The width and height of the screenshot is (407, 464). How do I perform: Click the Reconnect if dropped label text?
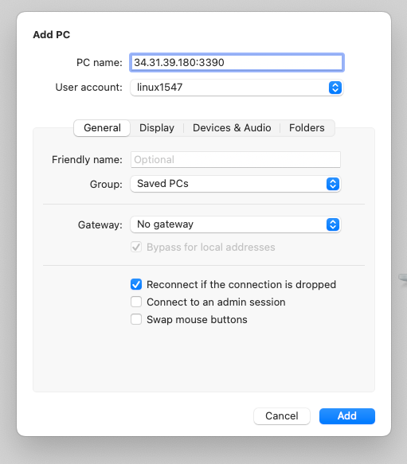pyautogui.click(x=241, y=284)
